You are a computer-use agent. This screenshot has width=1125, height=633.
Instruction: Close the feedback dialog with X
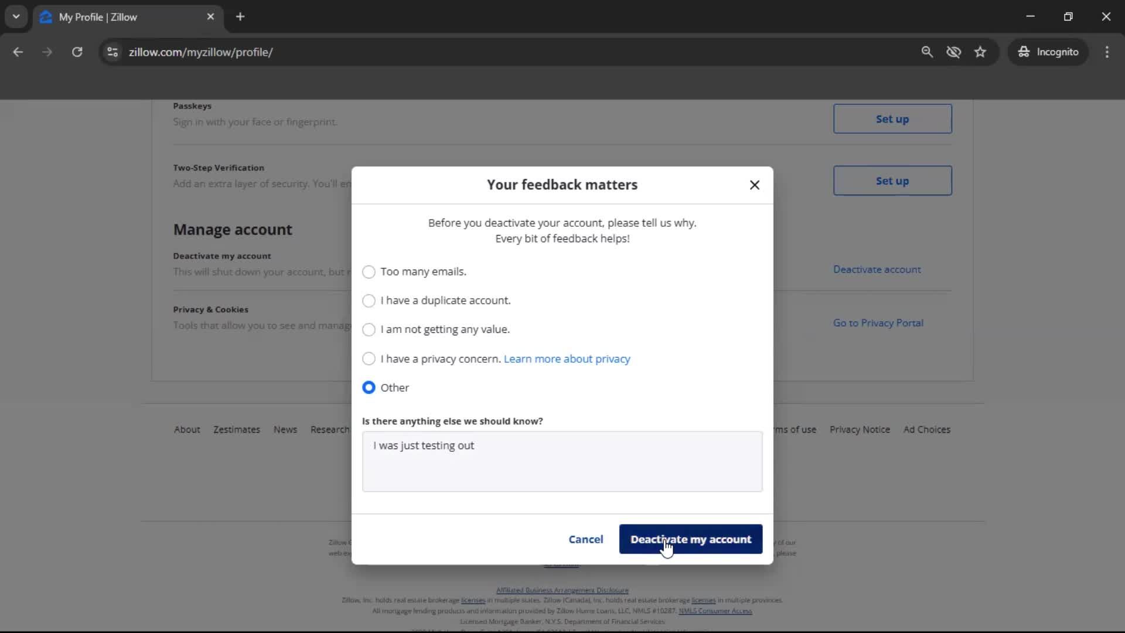click(754, 185)
